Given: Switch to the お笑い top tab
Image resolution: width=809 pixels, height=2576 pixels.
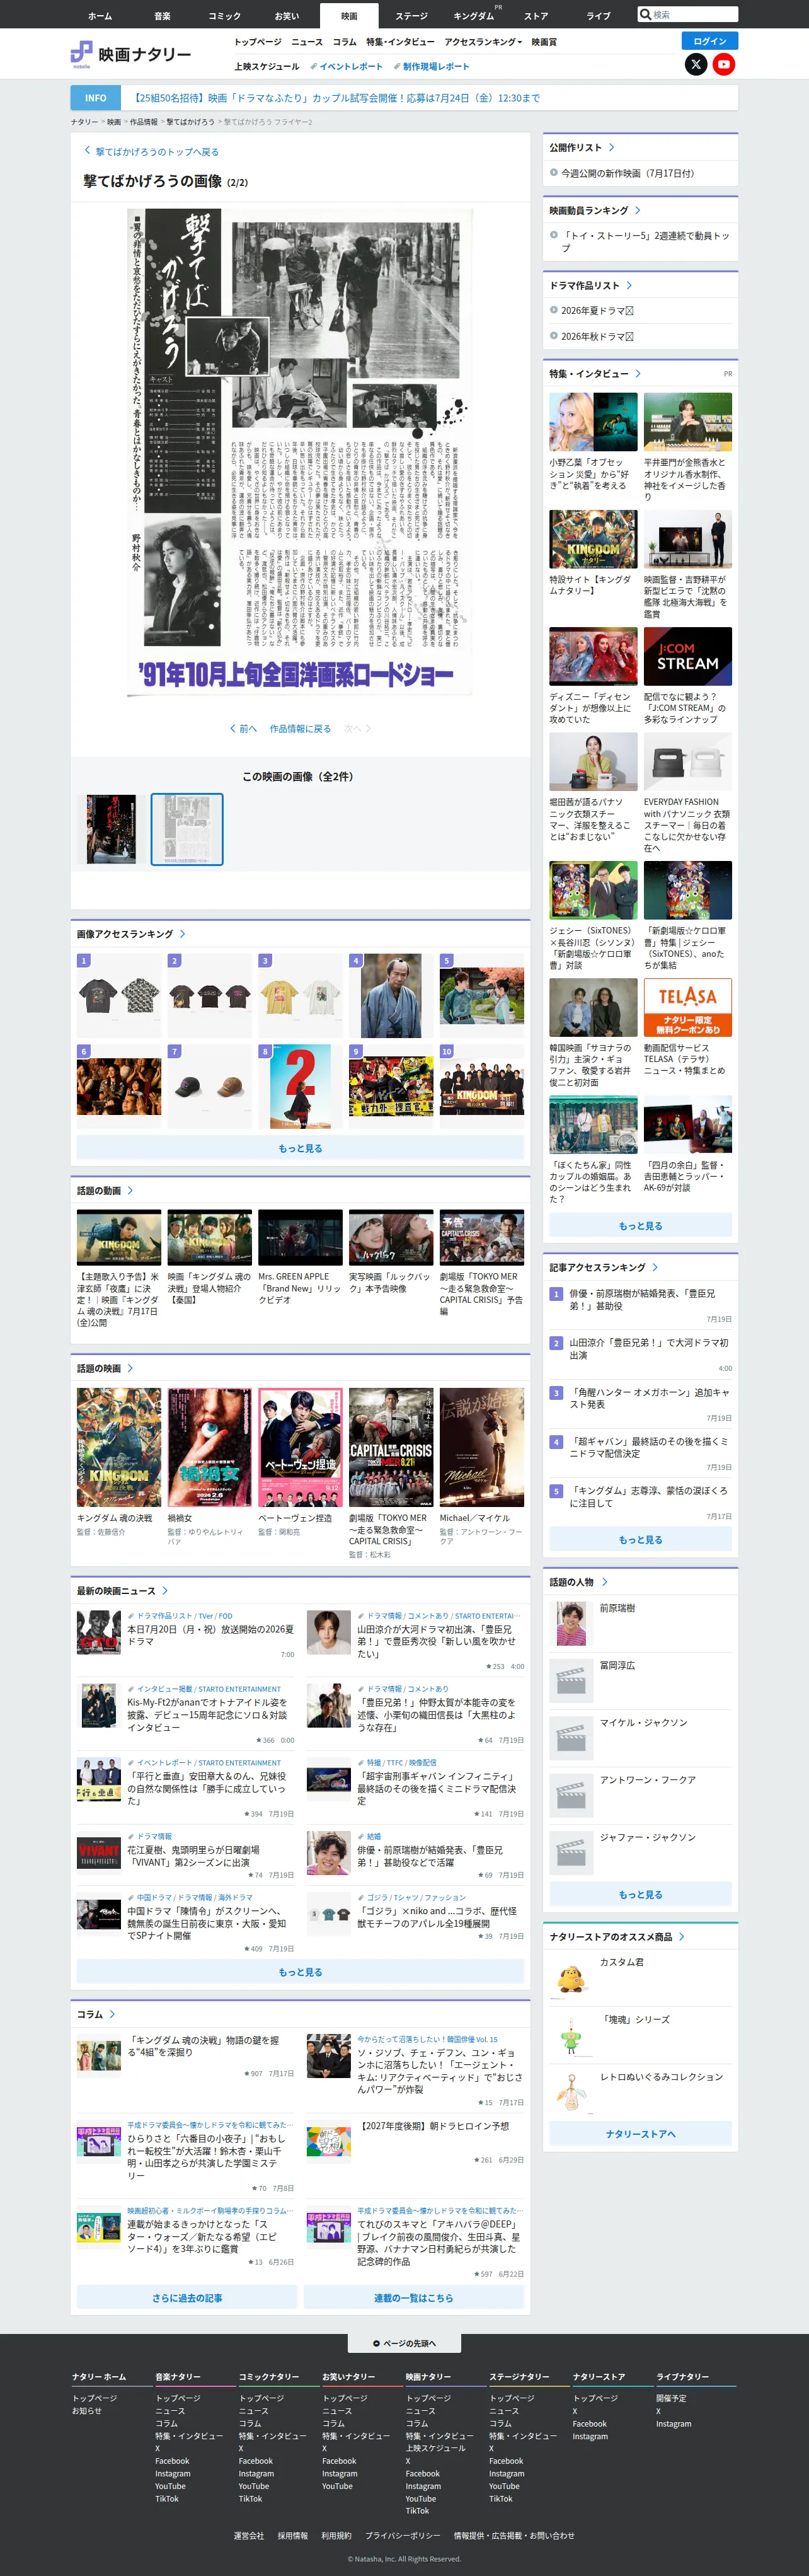Looking at the screenshot, I should (287, 16).
